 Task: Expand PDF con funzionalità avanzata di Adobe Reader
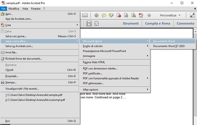click(x=148, y=78)
